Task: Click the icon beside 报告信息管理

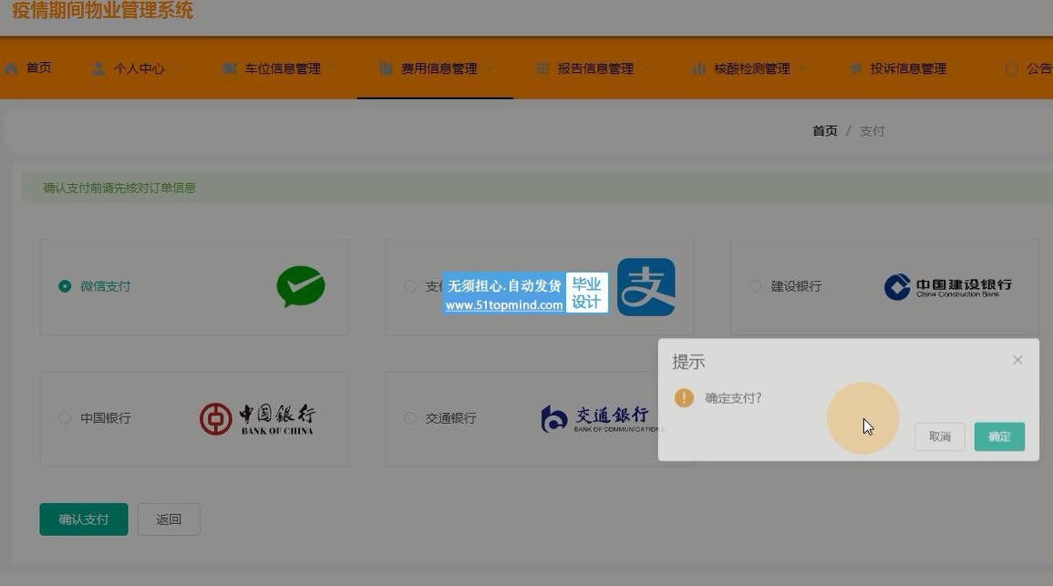Action: click(542, 68)
